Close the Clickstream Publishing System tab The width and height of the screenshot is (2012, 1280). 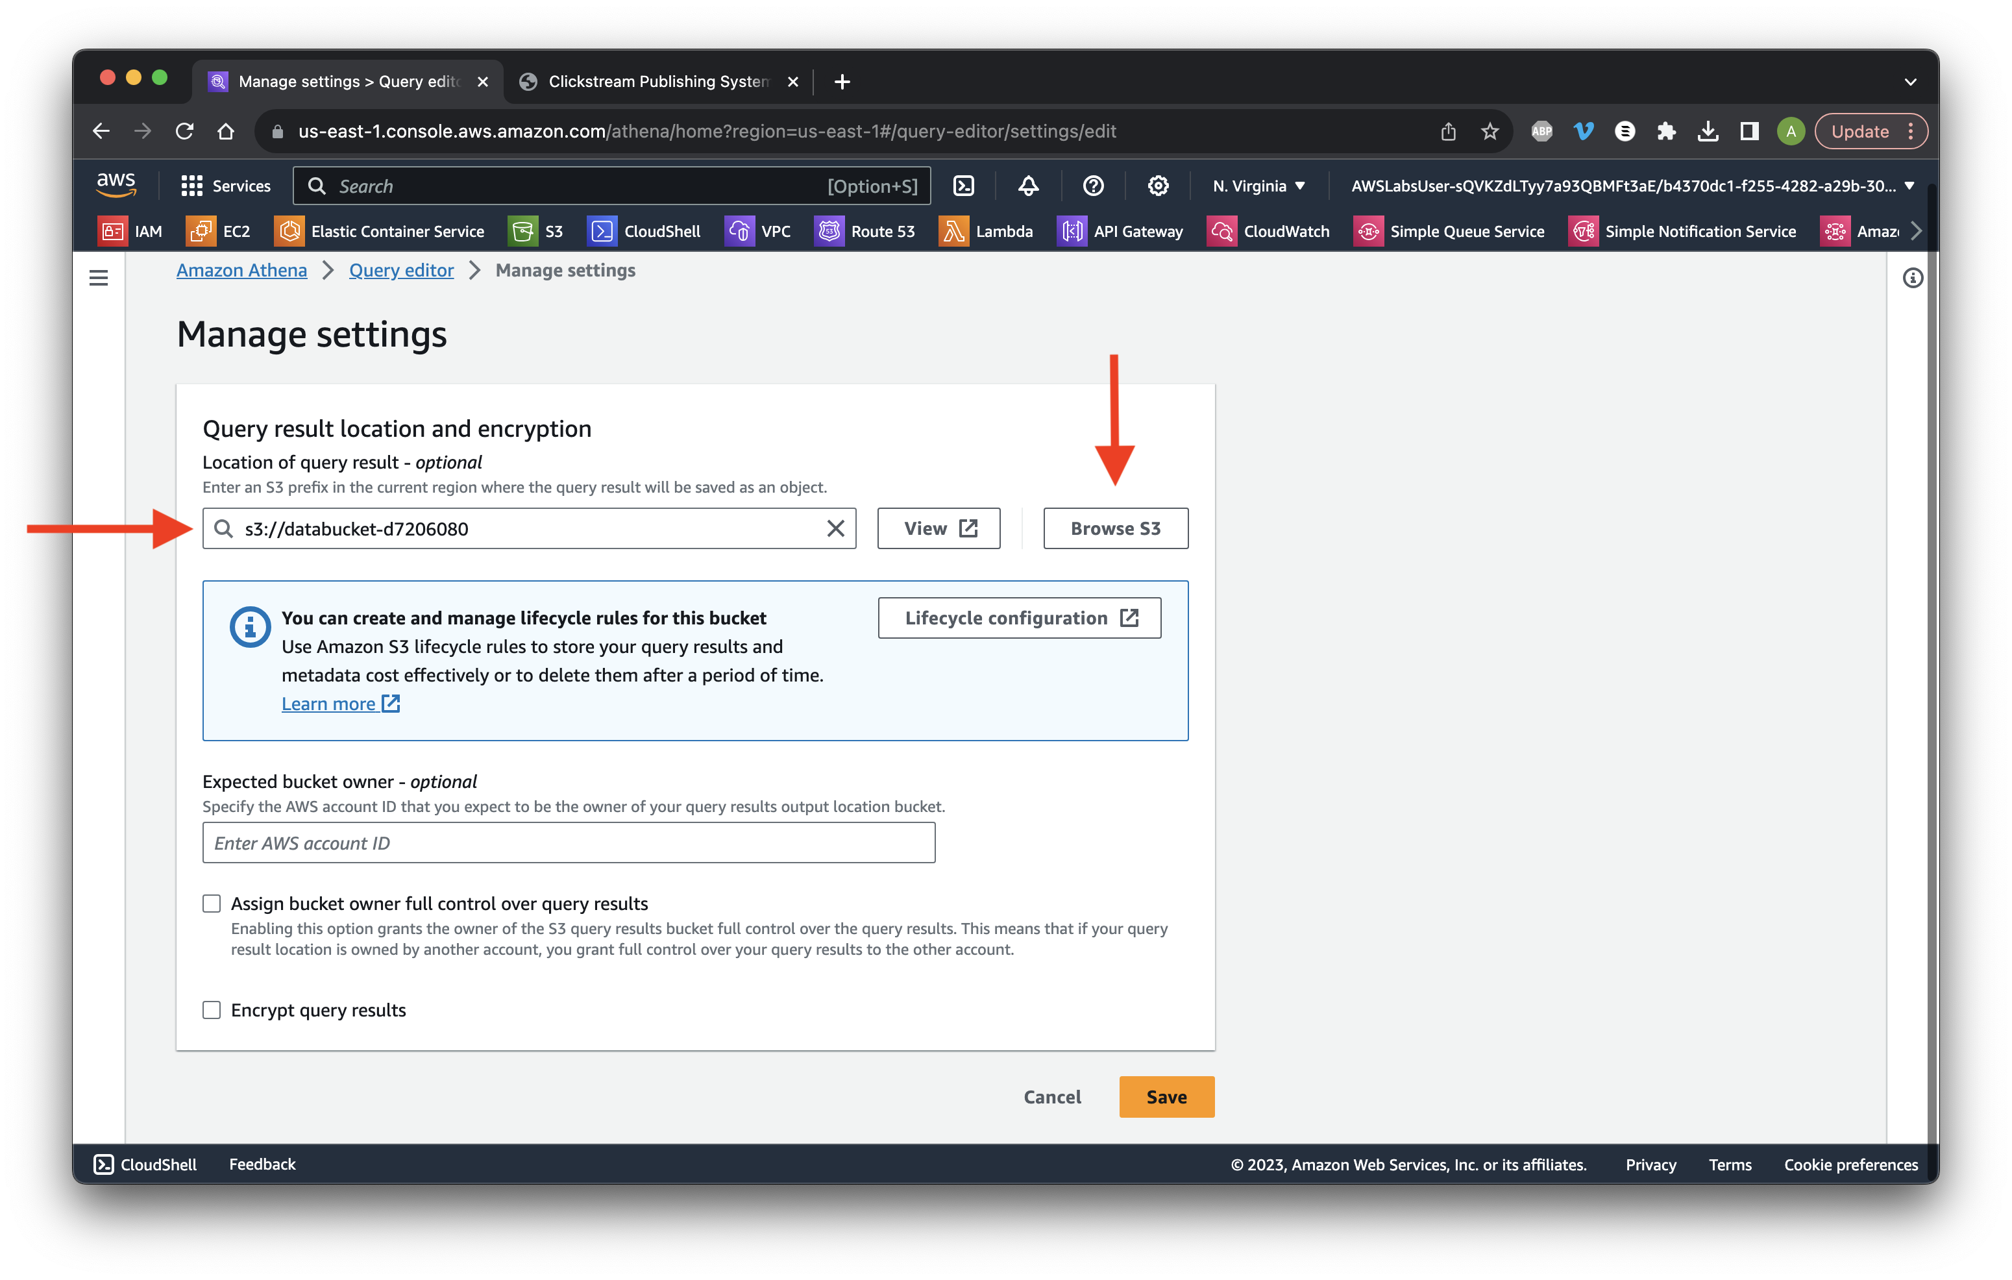[792, 81]
